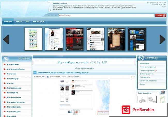This screenshot has height=117, width=168.
Task: Click the next slide arrow in the carousel
Action: click(x=162, y=40)
